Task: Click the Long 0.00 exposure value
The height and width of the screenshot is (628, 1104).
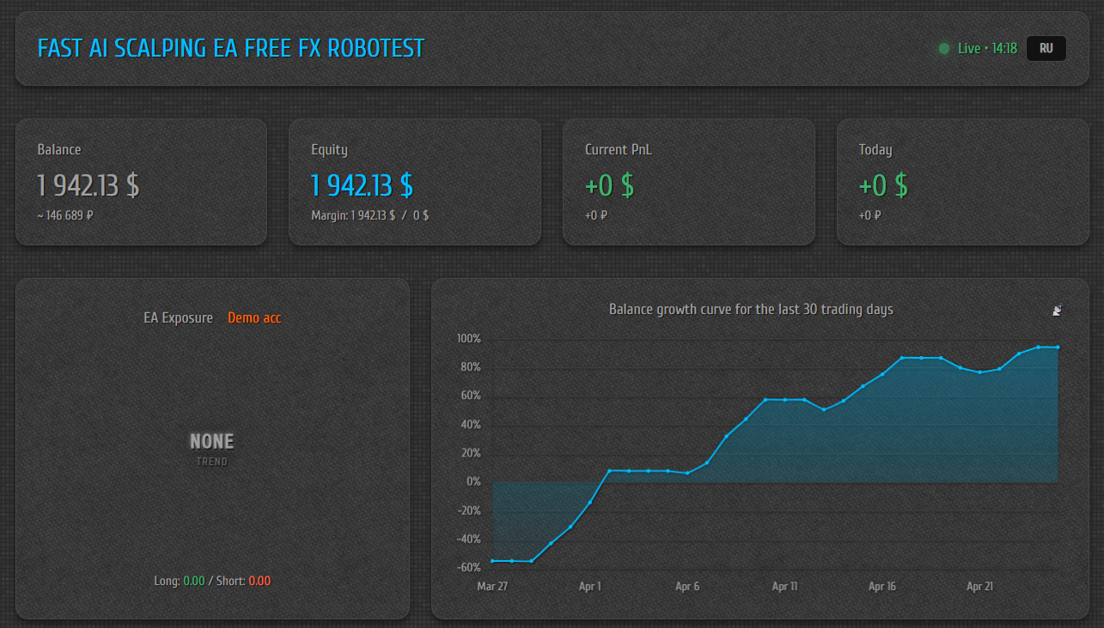Action: point(193,581)
